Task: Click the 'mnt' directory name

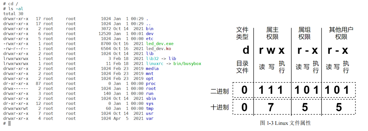Action: click(x=149, y=73)
